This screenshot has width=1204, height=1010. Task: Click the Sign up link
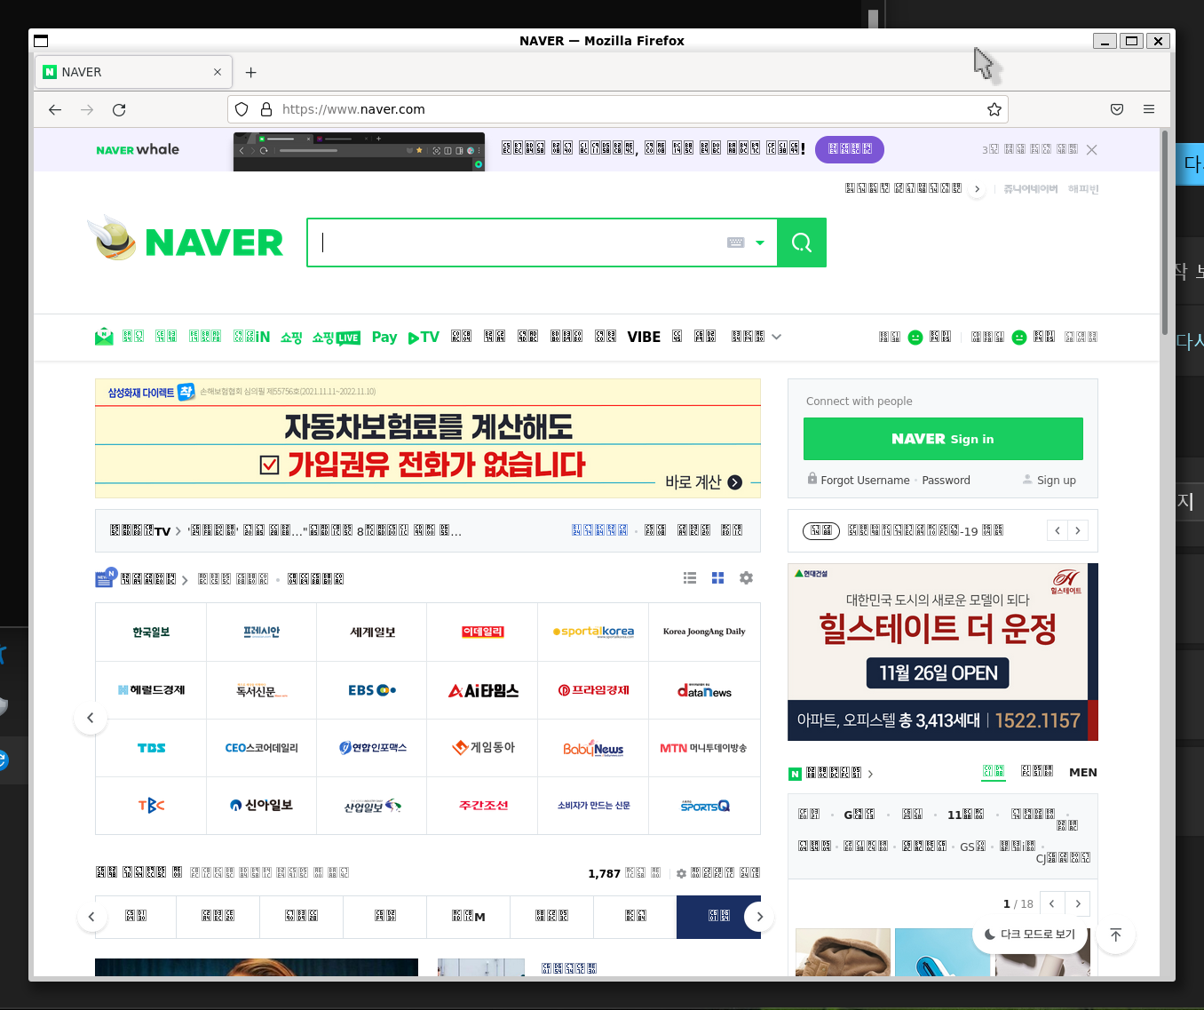point(1057,480)
